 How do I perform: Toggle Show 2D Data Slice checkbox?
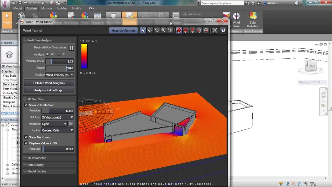coord(26,105)
